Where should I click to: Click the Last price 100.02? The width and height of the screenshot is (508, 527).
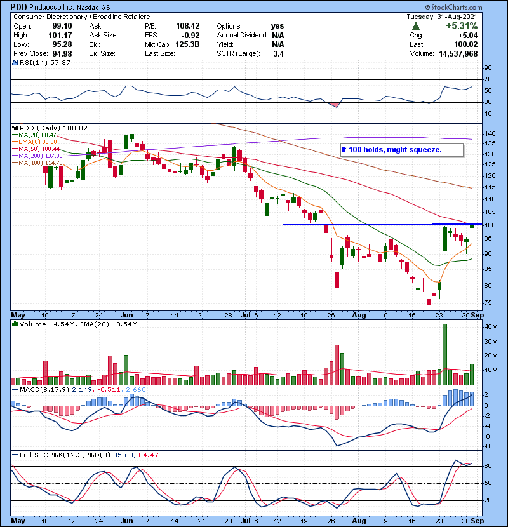(x=466, y=44)
